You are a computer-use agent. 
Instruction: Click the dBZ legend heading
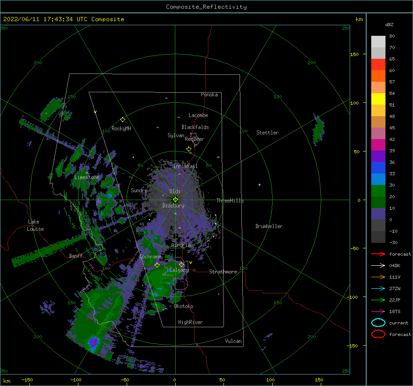[x=389, y=24]
